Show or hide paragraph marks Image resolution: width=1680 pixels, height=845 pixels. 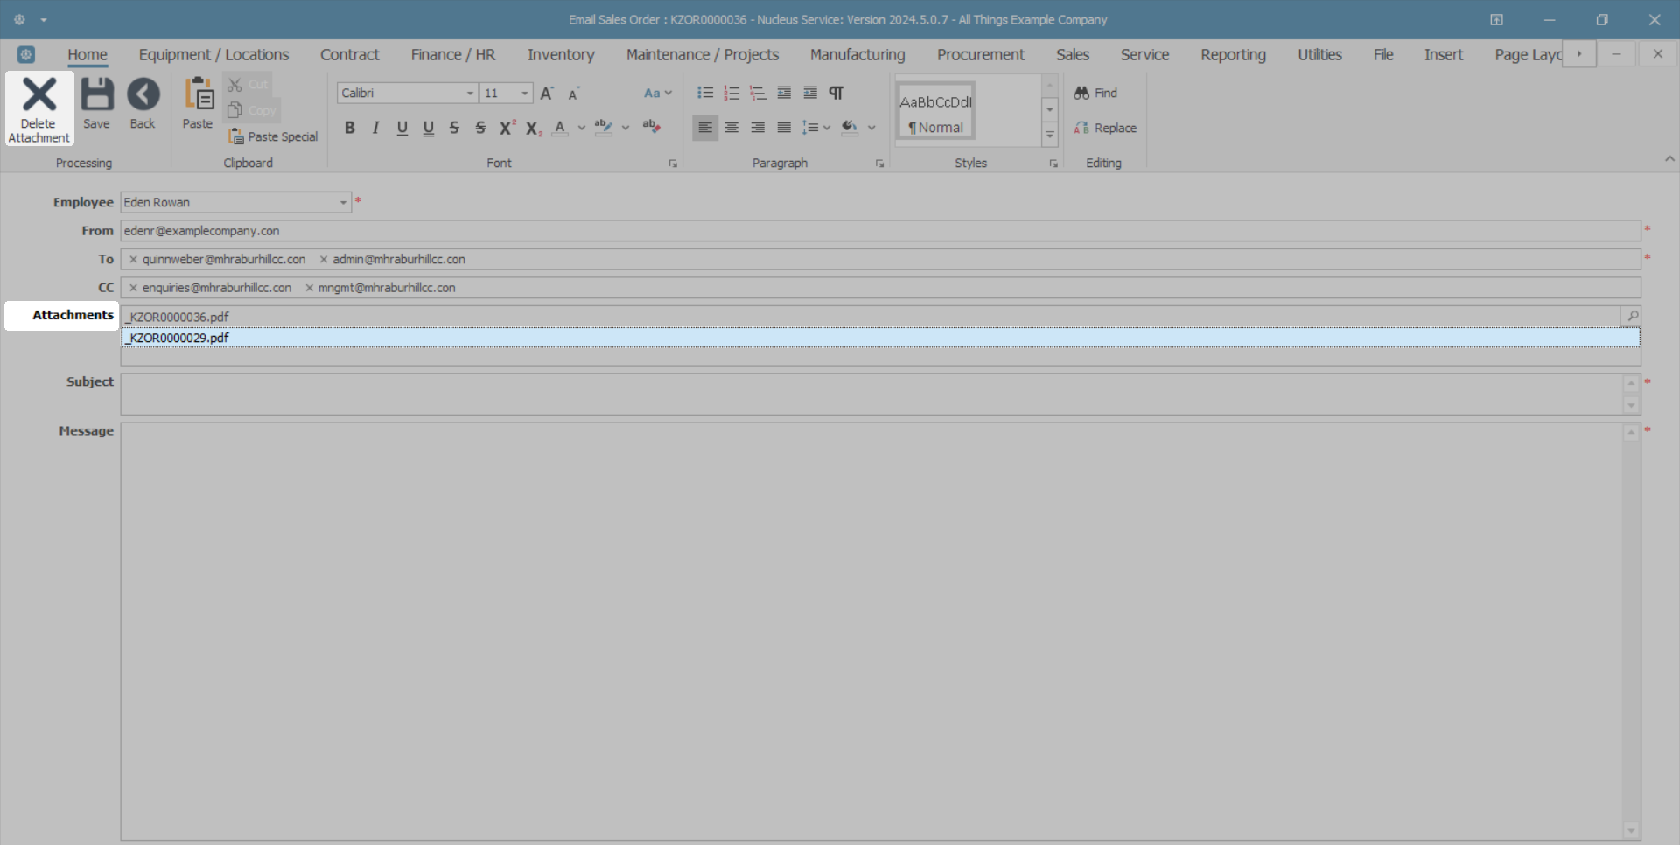tap(836, 93)
